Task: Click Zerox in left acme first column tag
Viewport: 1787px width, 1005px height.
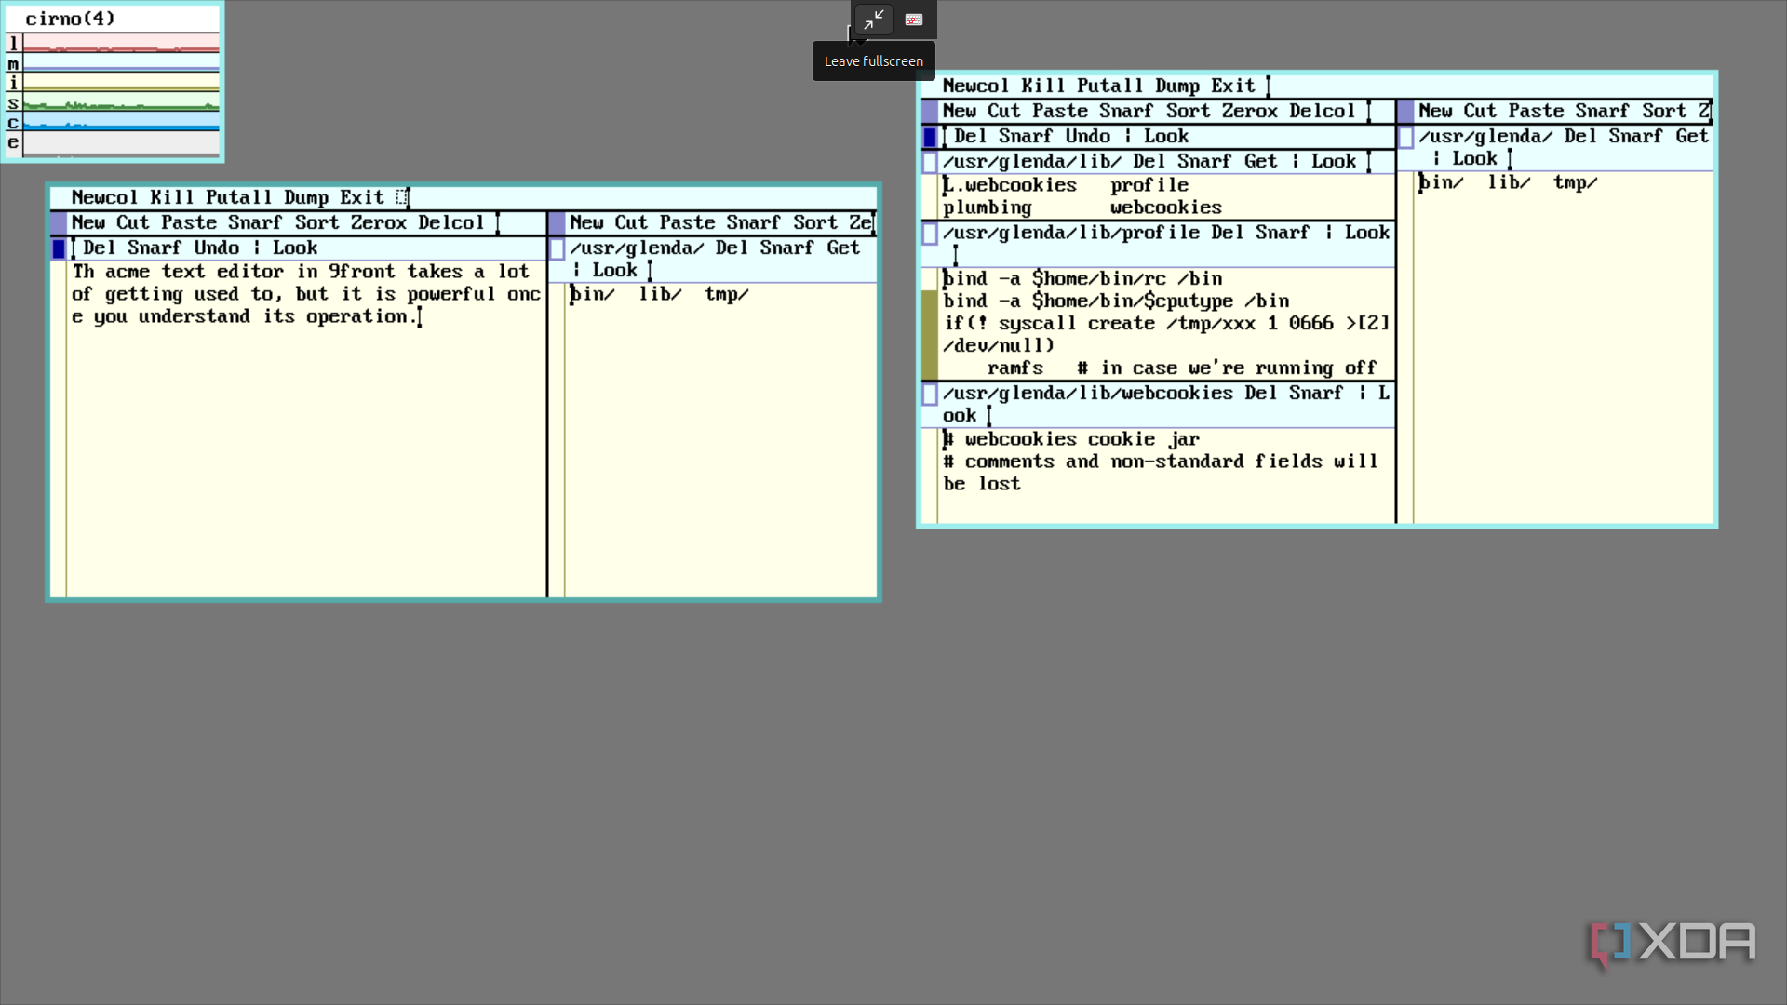Action: click(379, 222)
